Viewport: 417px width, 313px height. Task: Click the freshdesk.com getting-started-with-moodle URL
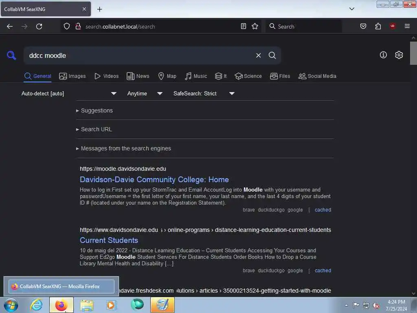tap(225, 291)
